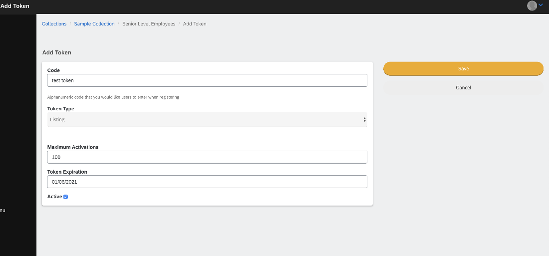Click the Token Expiration label

67,172
